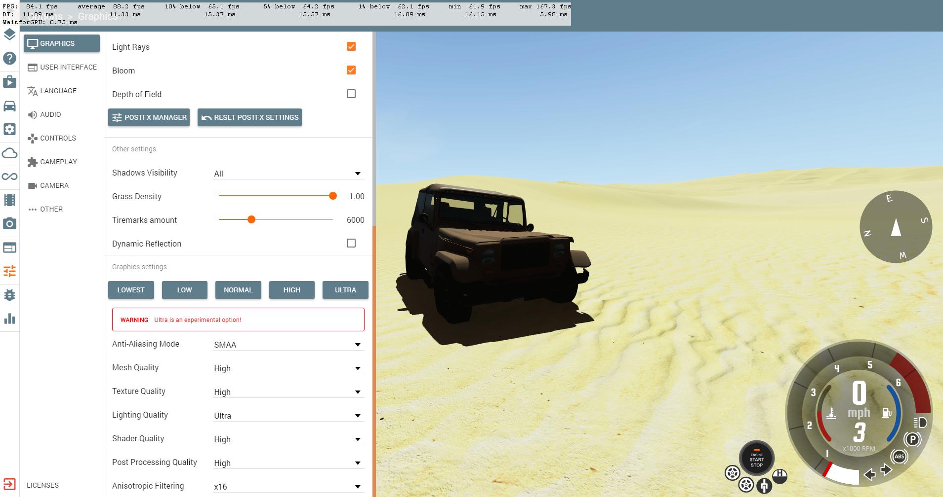Open photo mode camera icon in sidebar
943x497 pixels.
(9, 224)
